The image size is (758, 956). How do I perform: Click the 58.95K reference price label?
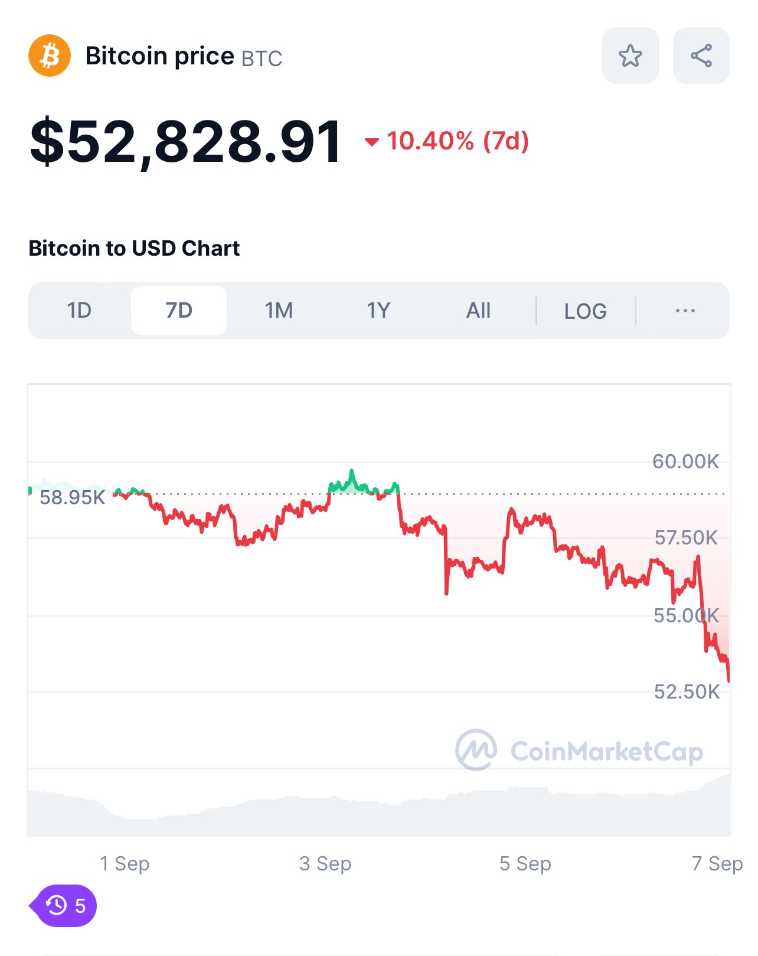tap(72, 498)
